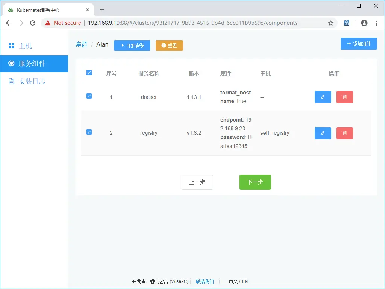Screen dimensions: 385x289
Task: Click the 操作 column header
Action: click(x=334, y=73)
